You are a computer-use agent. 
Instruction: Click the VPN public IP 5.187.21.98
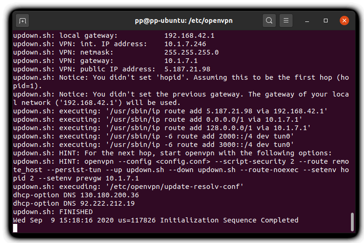187,69
